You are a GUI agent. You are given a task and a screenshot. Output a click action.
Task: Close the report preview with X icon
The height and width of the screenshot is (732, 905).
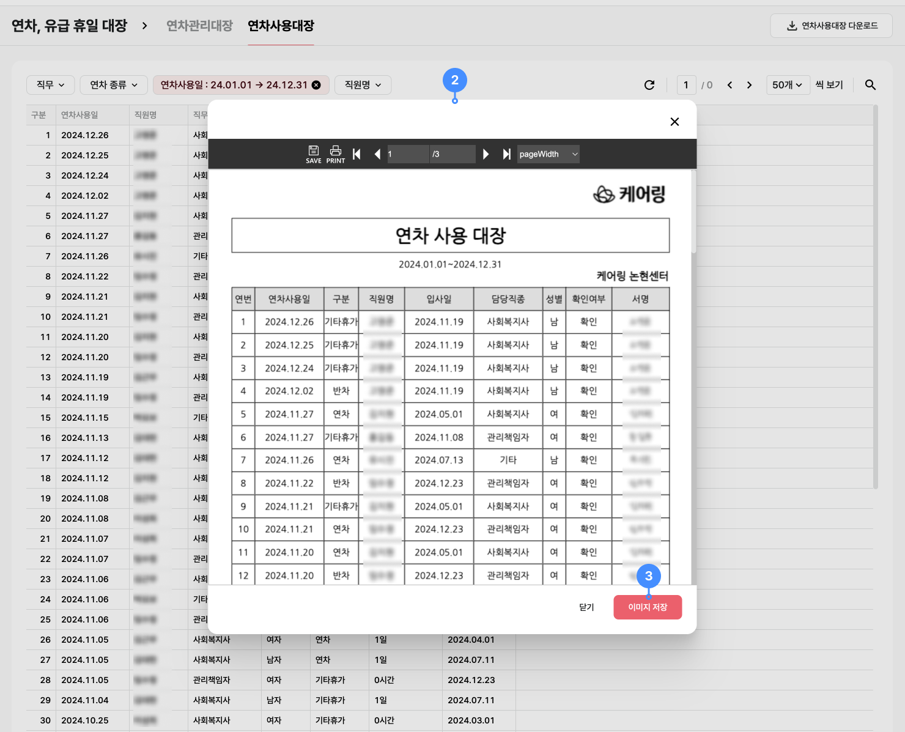click(674, 122)
